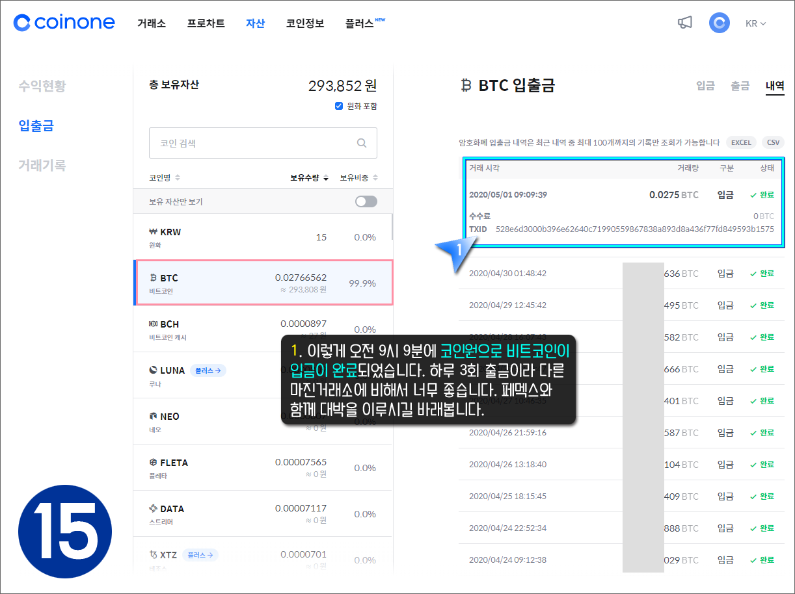This screenshot has width=795, height=594.
Task: Select the FLETA row showing 0.00007565
Action: click(263, 468)
